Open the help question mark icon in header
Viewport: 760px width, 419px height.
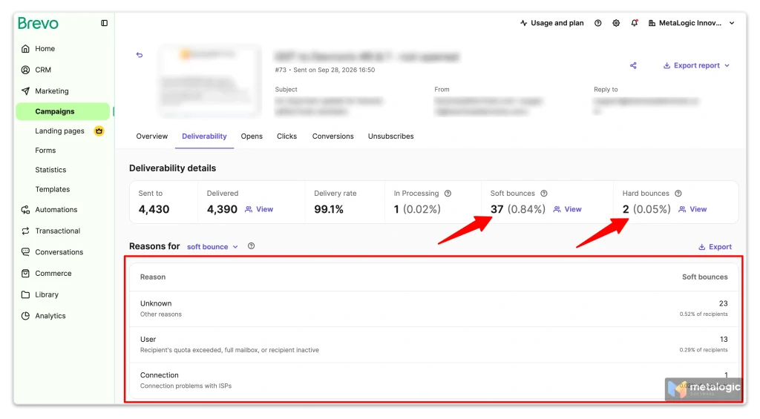pyautogui.click(x=598, y=23)
